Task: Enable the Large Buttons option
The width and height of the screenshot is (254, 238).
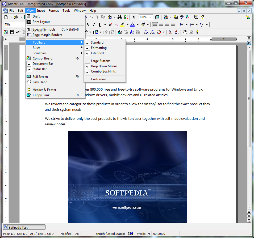Action: pos(105,61)
